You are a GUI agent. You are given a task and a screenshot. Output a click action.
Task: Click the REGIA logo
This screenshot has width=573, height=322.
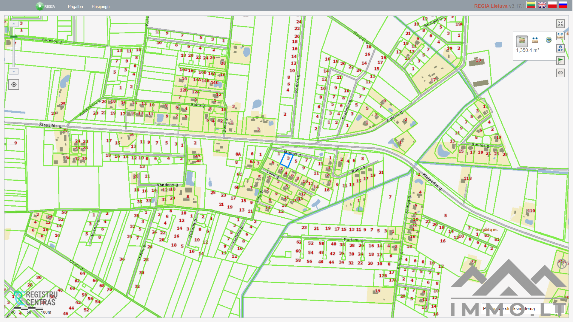coord(45,6)
